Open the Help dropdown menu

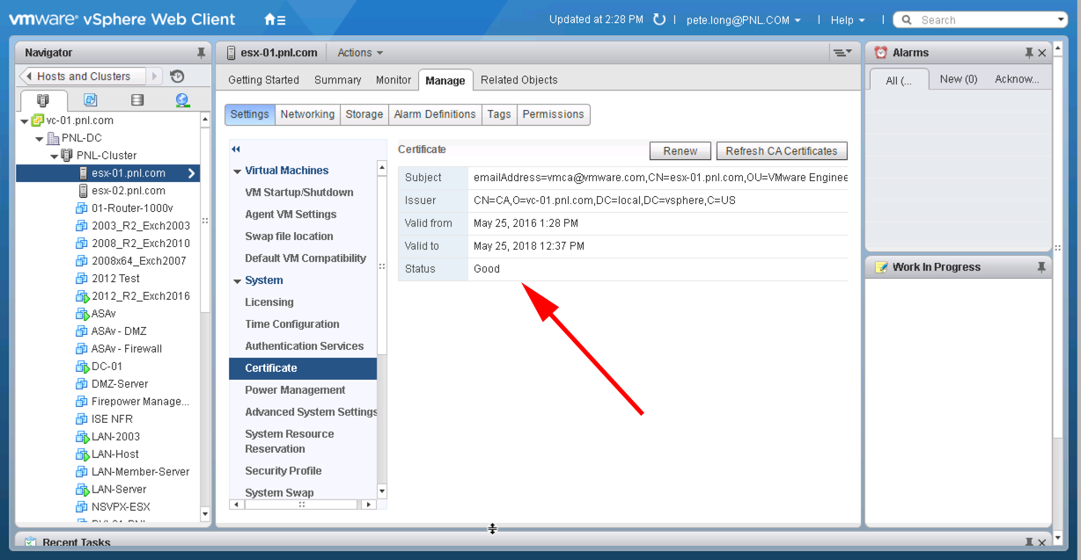tap(848, 19)
